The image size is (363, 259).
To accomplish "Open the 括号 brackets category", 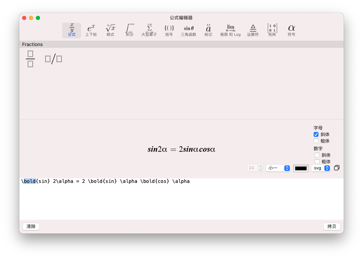I will tap(169, 30).
